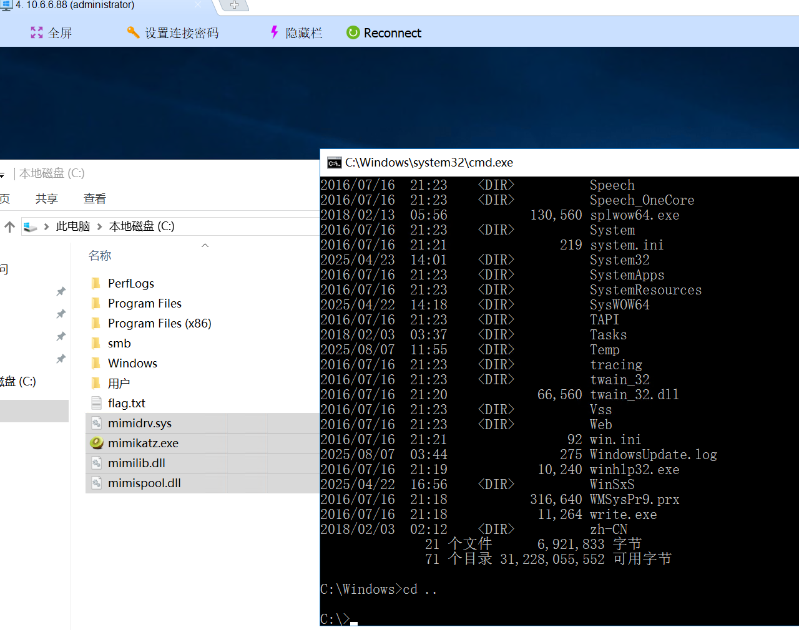Click the fullscreen arrows icon
Screen dimensions: 799x630
point(37,32)
